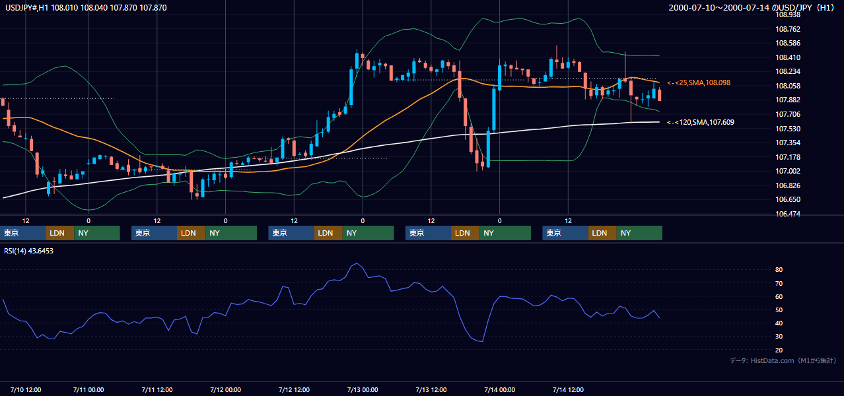Click the RSI level 80 label
This screenshot has width=844, height=396.
779,270
